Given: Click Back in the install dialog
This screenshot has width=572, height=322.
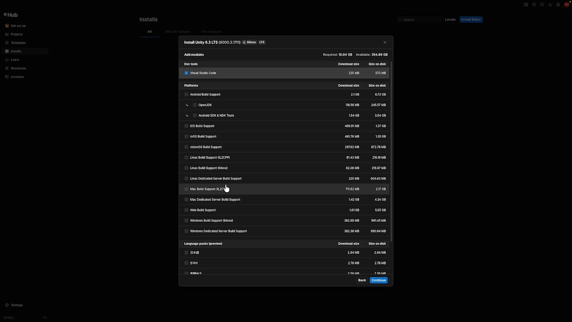Looking at the screenshot, I should 362,280.
